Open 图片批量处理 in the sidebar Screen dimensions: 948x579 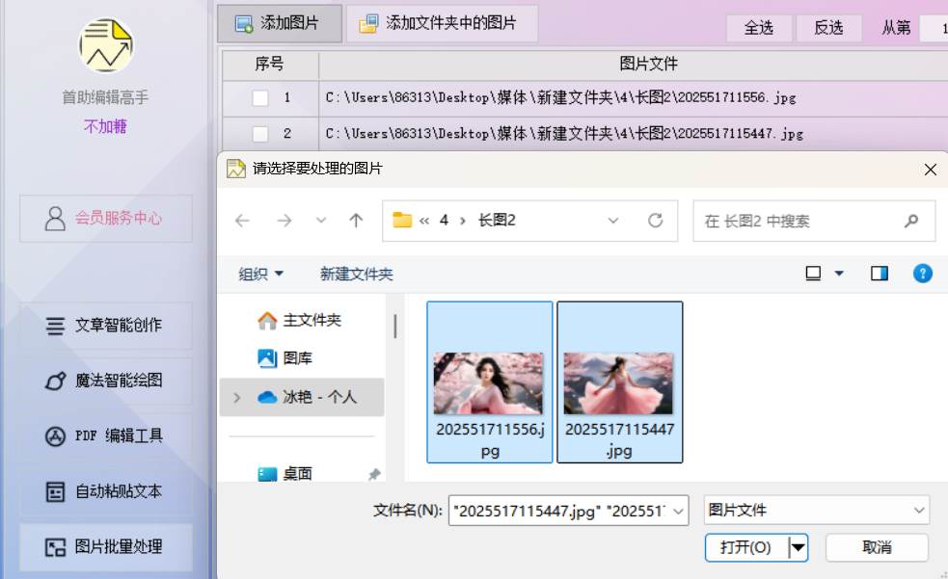click(x=106, y=547)
